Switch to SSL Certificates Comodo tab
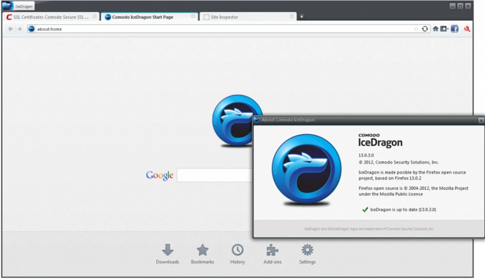The width and height of the screenshot is (485, 279). (x=51, y=17)
